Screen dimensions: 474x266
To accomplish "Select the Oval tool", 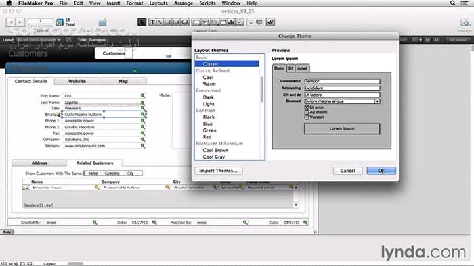I will click(185, 22).
